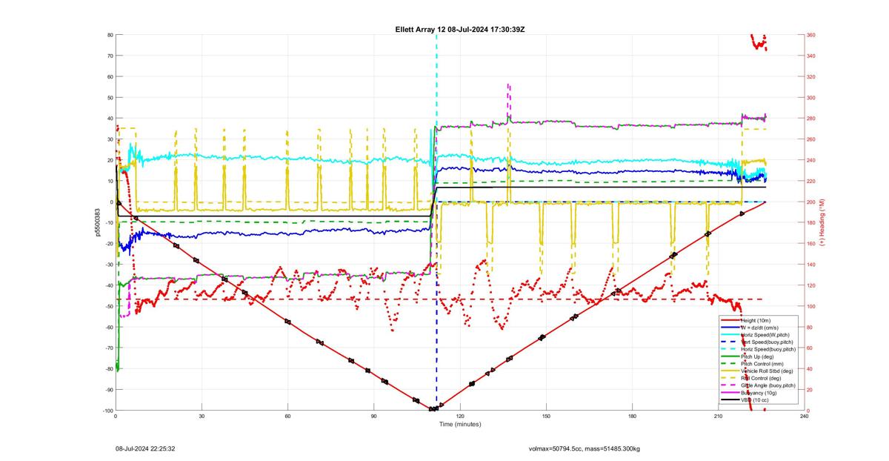The height and width of the screenshot is (461, 889).
Task: Click the plot title "Ellett Array 12 08-Jul-2024 17:30:39Z"
Action: [x=460, y=29]
